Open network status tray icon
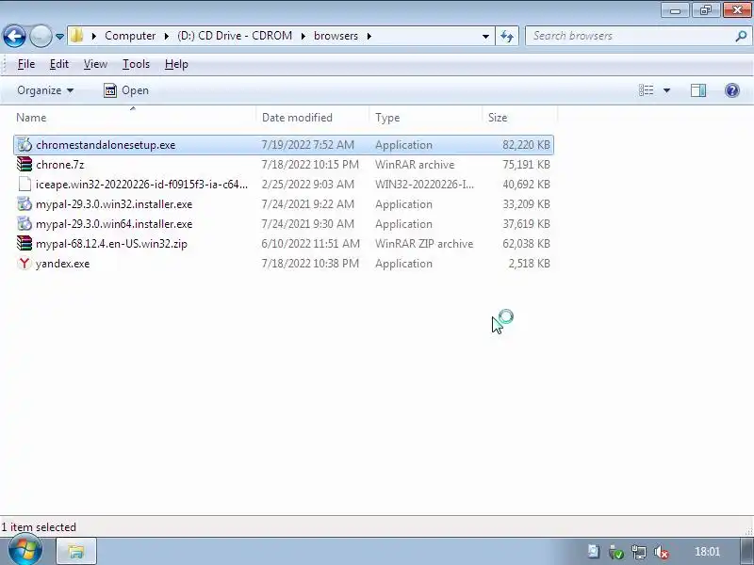Image resolution: width=754 pixels, height=565 pixels. 639,552
